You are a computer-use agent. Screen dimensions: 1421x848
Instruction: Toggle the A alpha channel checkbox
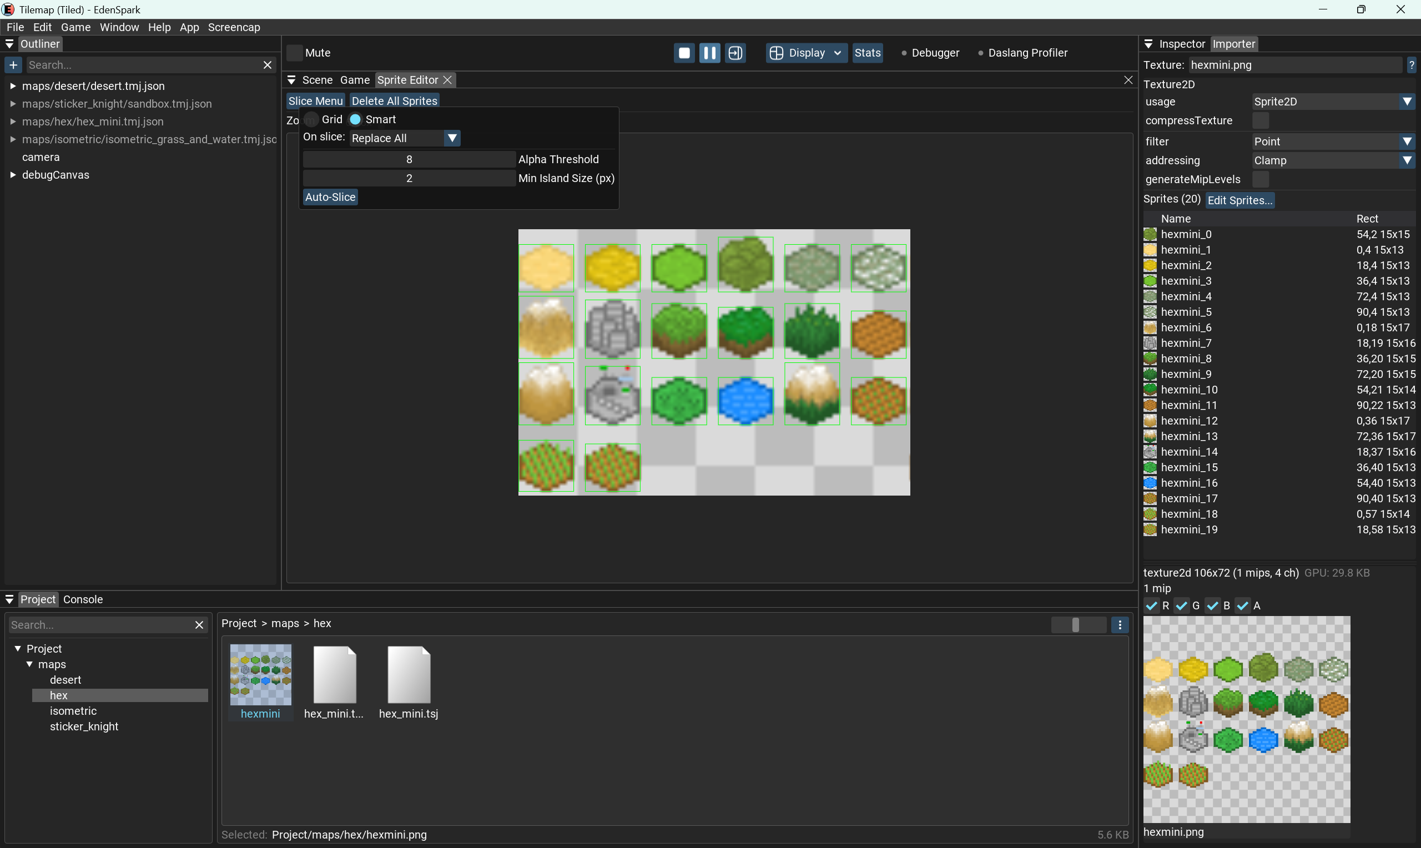tap(1242, 605)
